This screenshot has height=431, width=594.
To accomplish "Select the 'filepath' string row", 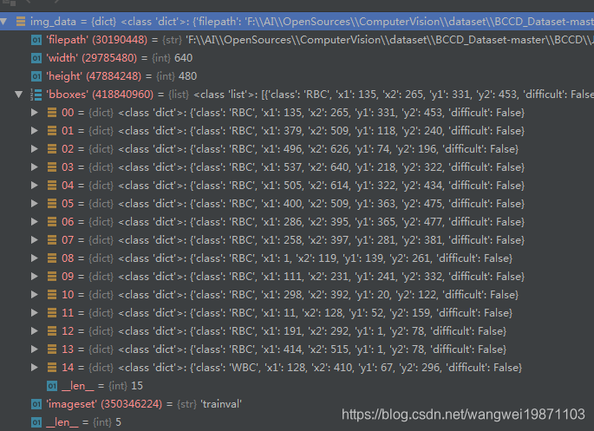I will [x=297, y=40].
